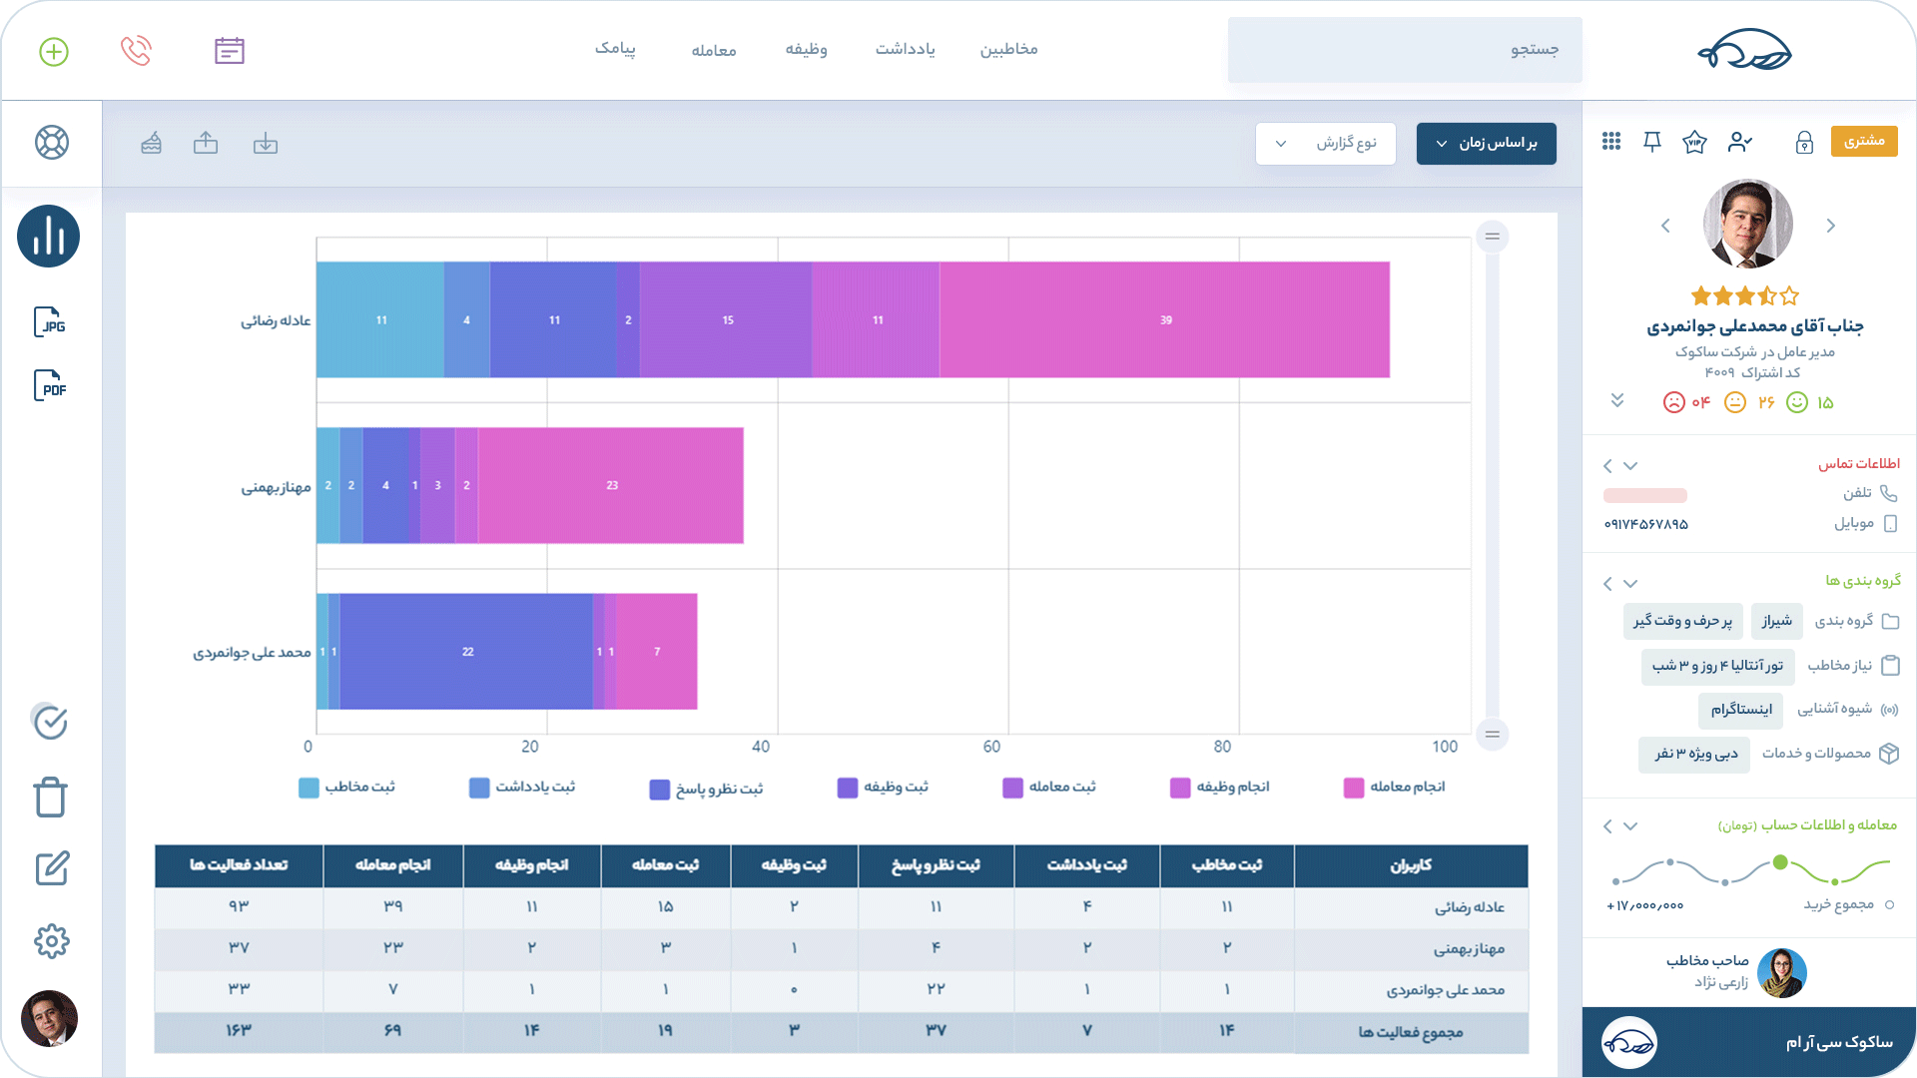
Task: Click the chart's vertical zoom slider top handle
Action: tap(1492, 237)
